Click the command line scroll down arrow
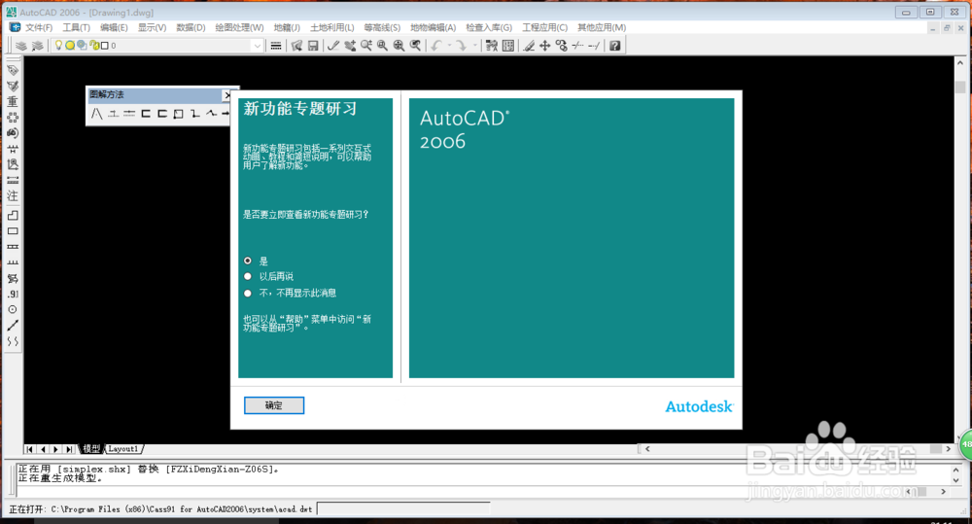This screenshot has height=524, width=972. (x=955, y=480)
